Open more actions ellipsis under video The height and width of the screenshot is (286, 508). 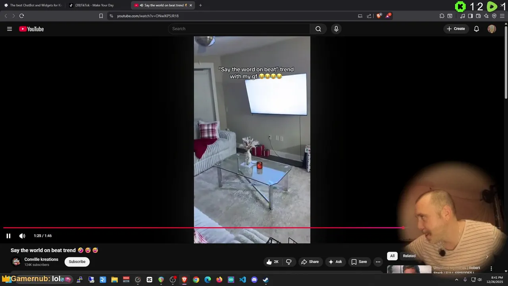coord(378,262)
